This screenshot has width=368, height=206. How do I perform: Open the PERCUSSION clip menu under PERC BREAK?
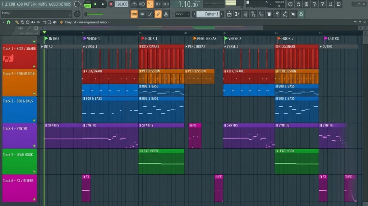pos(186,71)
